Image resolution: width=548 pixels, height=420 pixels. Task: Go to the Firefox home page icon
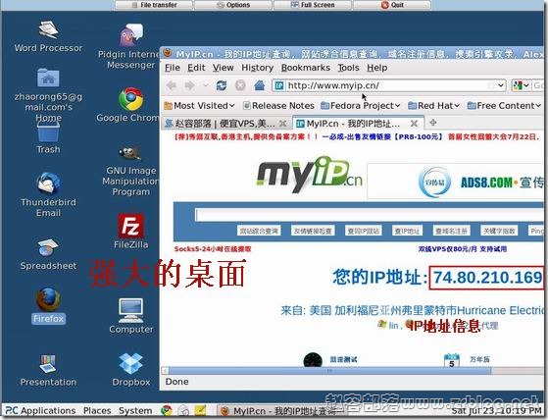point(259,85)
